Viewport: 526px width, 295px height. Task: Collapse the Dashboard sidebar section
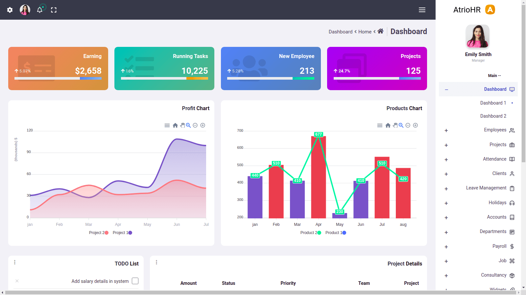[446, 89]
